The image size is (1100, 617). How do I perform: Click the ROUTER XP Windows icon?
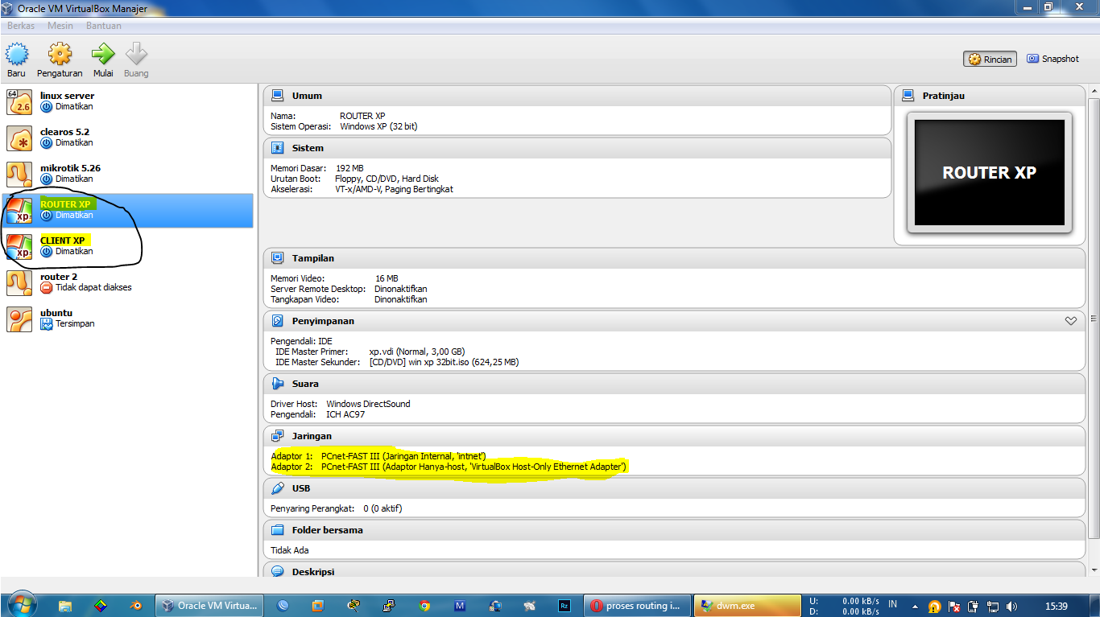[x=19, y=211]
